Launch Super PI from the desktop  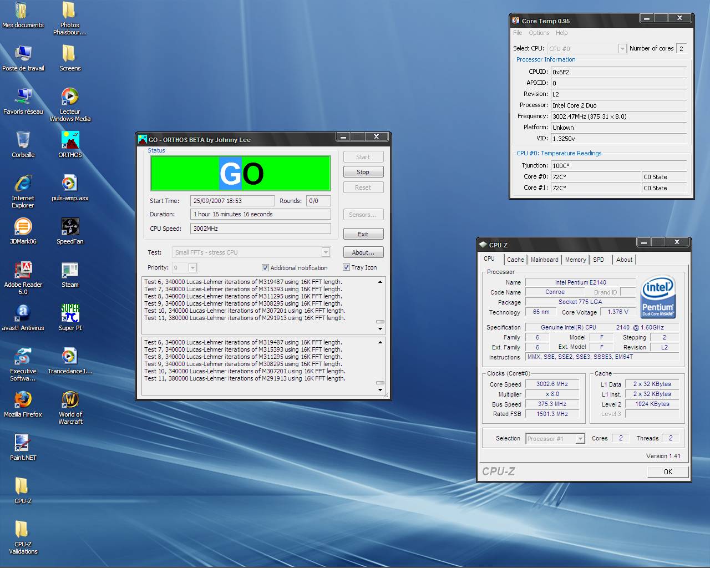(70, 313)
